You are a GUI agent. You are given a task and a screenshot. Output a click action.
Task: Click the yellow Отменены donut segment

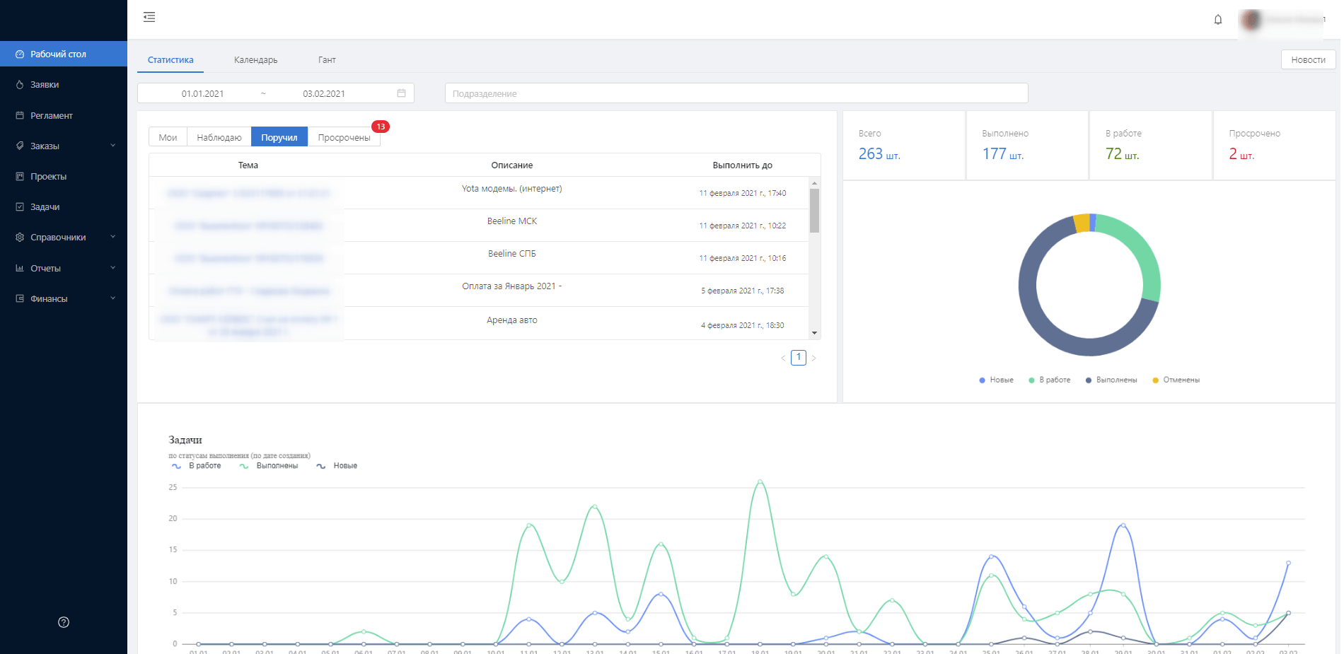click(x=1082, y=223)
